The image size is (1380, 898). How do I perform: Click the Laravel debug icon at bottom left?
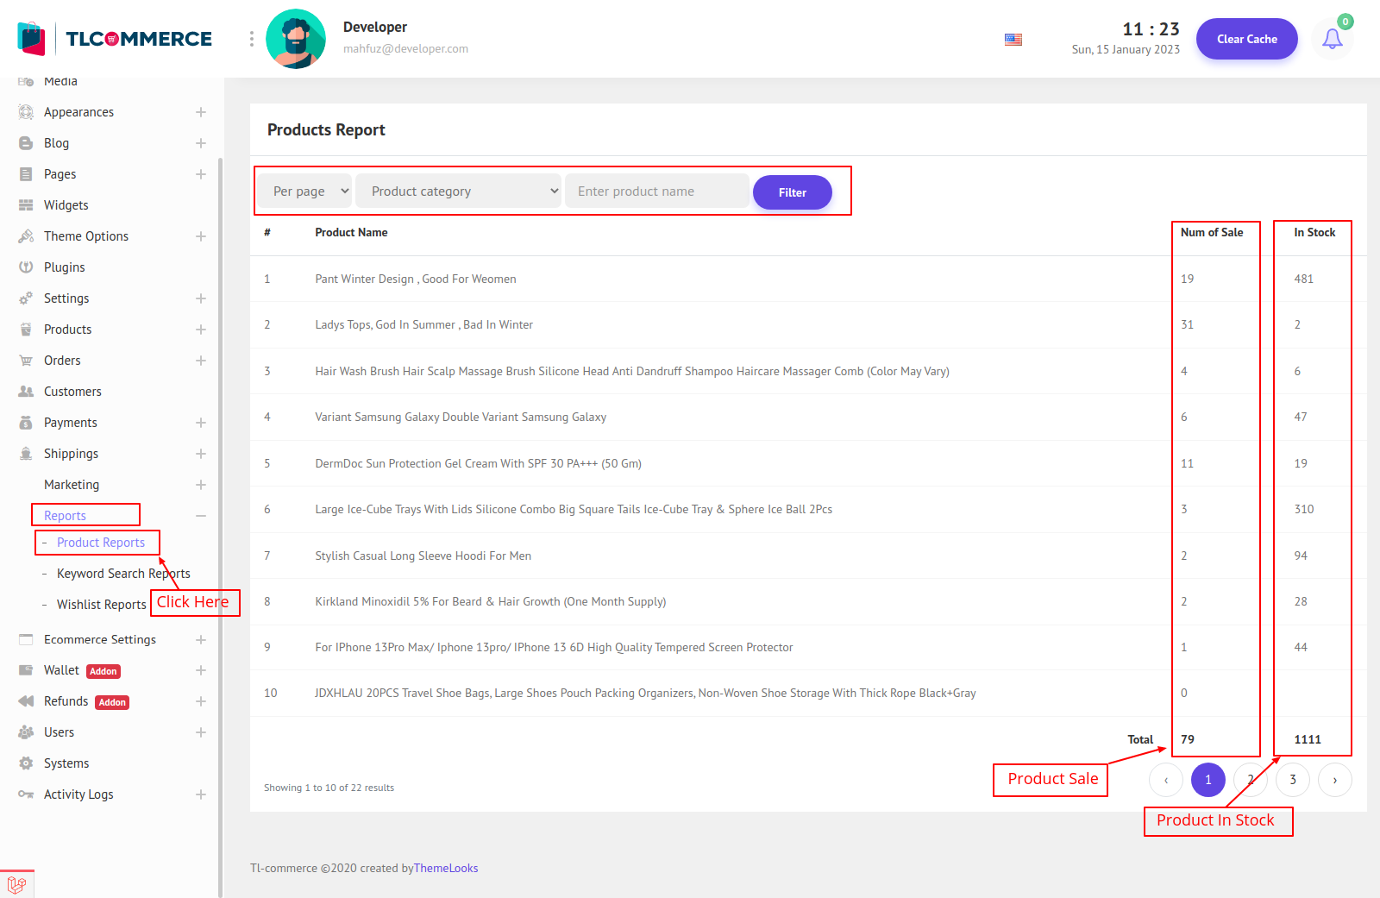[x=16, y=884]
